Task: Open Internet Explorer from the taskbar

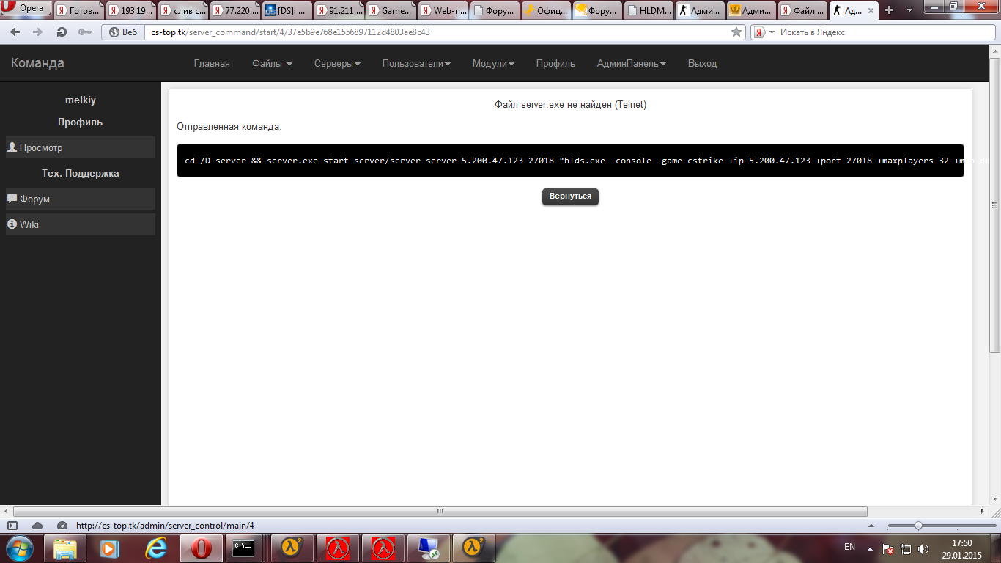Action: click(x=156, y=548)
